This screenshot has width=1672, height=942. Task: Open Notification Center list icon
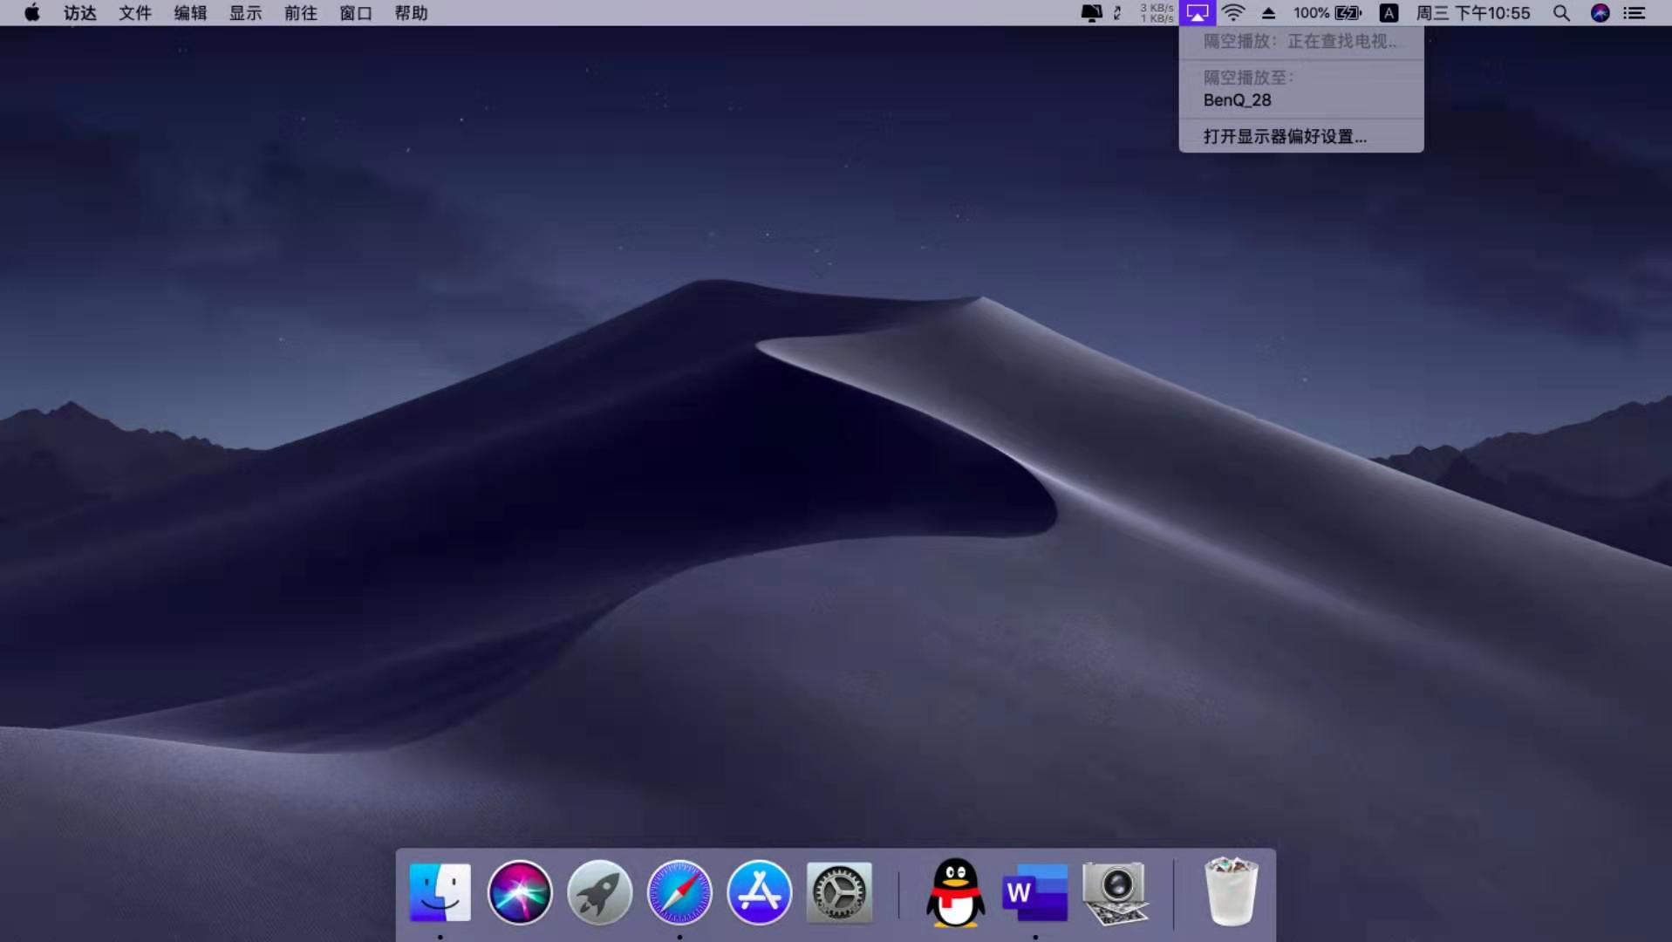(1634, 13)
